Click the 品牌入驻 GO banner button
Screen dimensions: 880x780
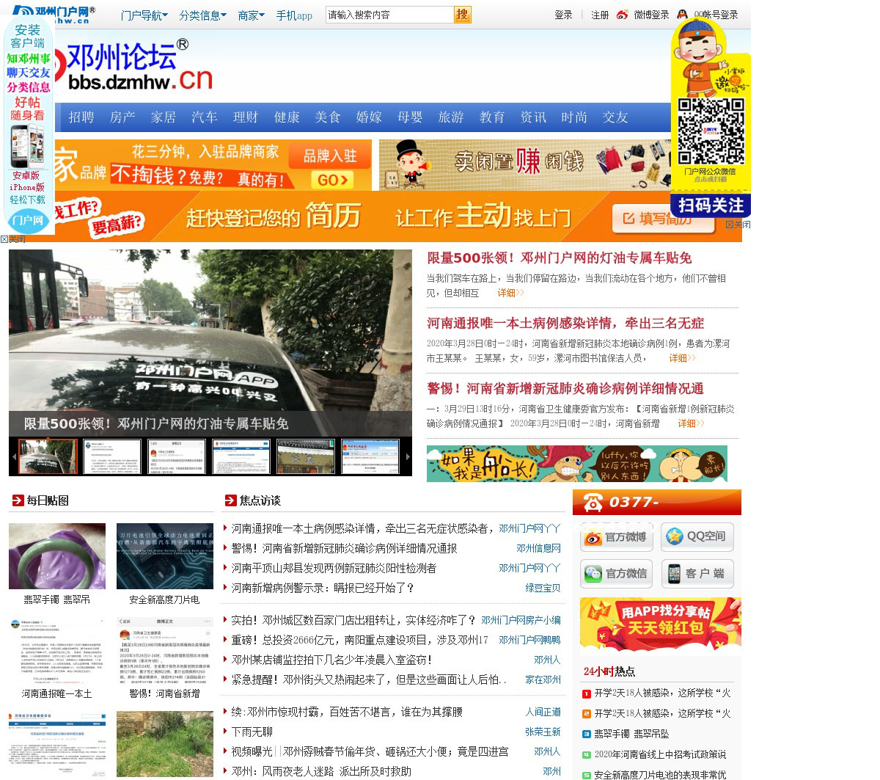click(332, 180)
